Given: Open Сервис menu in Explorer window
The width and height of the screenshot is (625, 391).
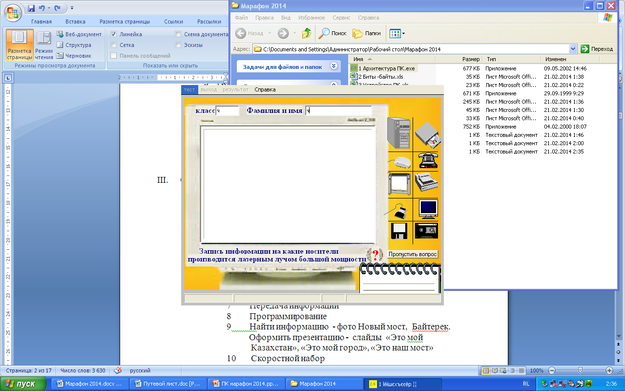Looking at the screenshot, I should (341, 18).
